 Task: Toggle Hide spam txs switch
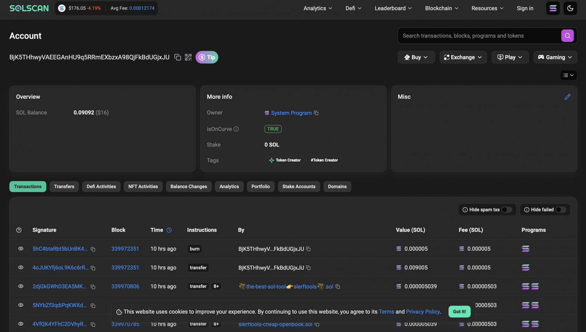(506, 210)
